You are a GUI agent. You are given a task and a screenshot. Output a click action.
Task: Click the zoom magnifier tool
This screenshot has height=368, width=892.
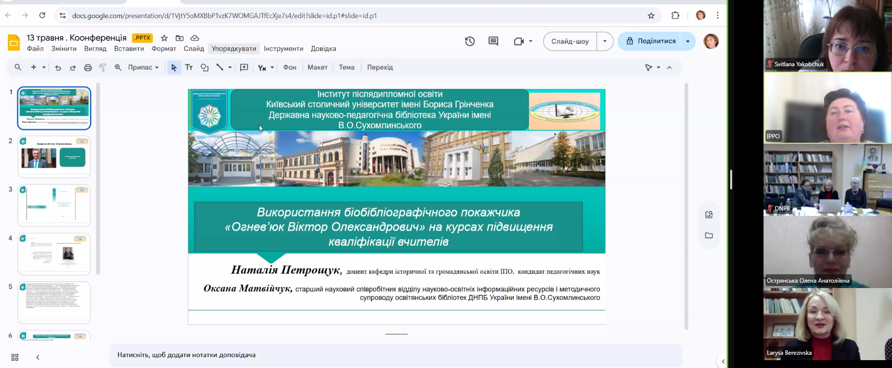118,68
